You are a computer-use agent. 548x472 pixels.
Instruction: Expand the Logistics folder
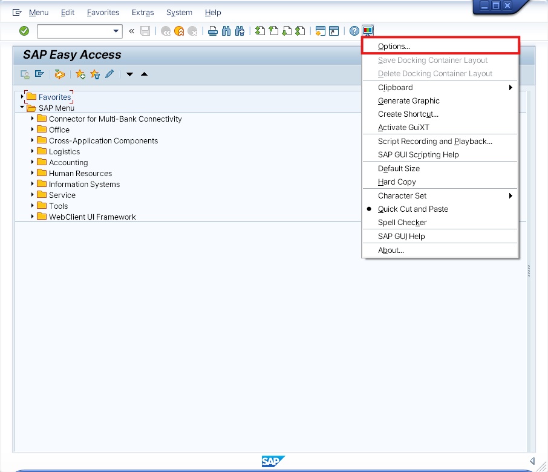pyautogui.click(x=33, y=151)
